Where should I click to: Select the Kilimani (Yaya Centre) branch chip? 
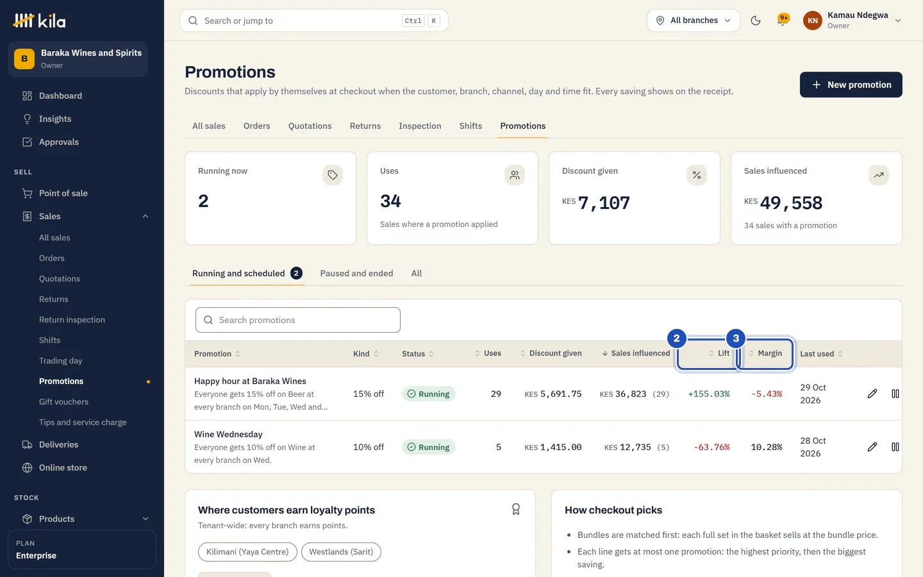click(x=247, y=552)
